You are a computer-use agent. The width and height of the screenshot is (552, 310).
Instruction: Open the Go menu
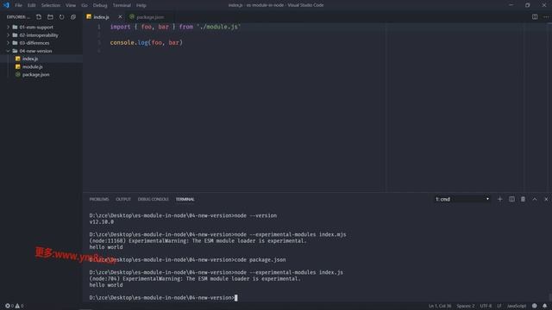[x=85, y=5]
